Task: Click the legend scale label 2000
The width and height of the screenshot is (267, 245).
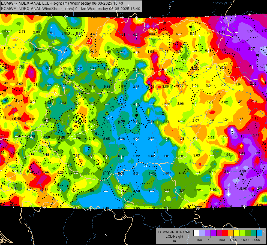Action: pos(256,240)
